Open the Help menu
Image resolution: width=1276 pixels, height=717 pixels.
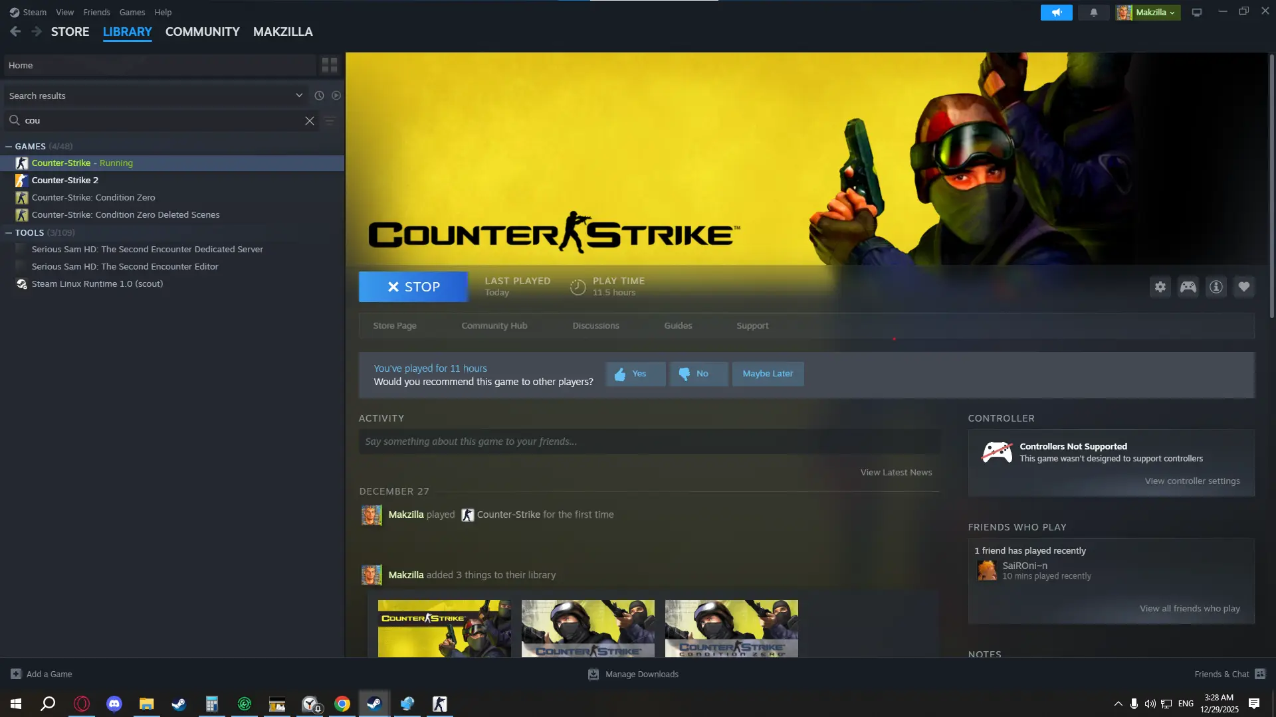(x=163, y=13)
